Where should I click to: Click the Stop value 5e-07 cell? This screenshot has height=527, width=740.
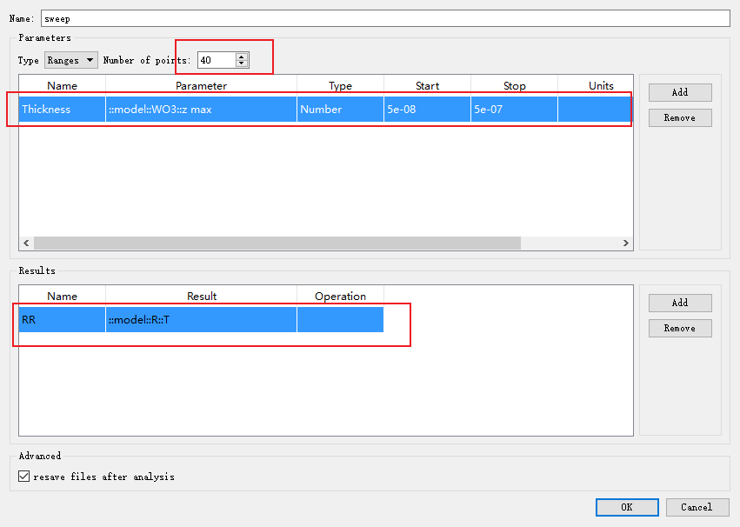click(514, 110)
